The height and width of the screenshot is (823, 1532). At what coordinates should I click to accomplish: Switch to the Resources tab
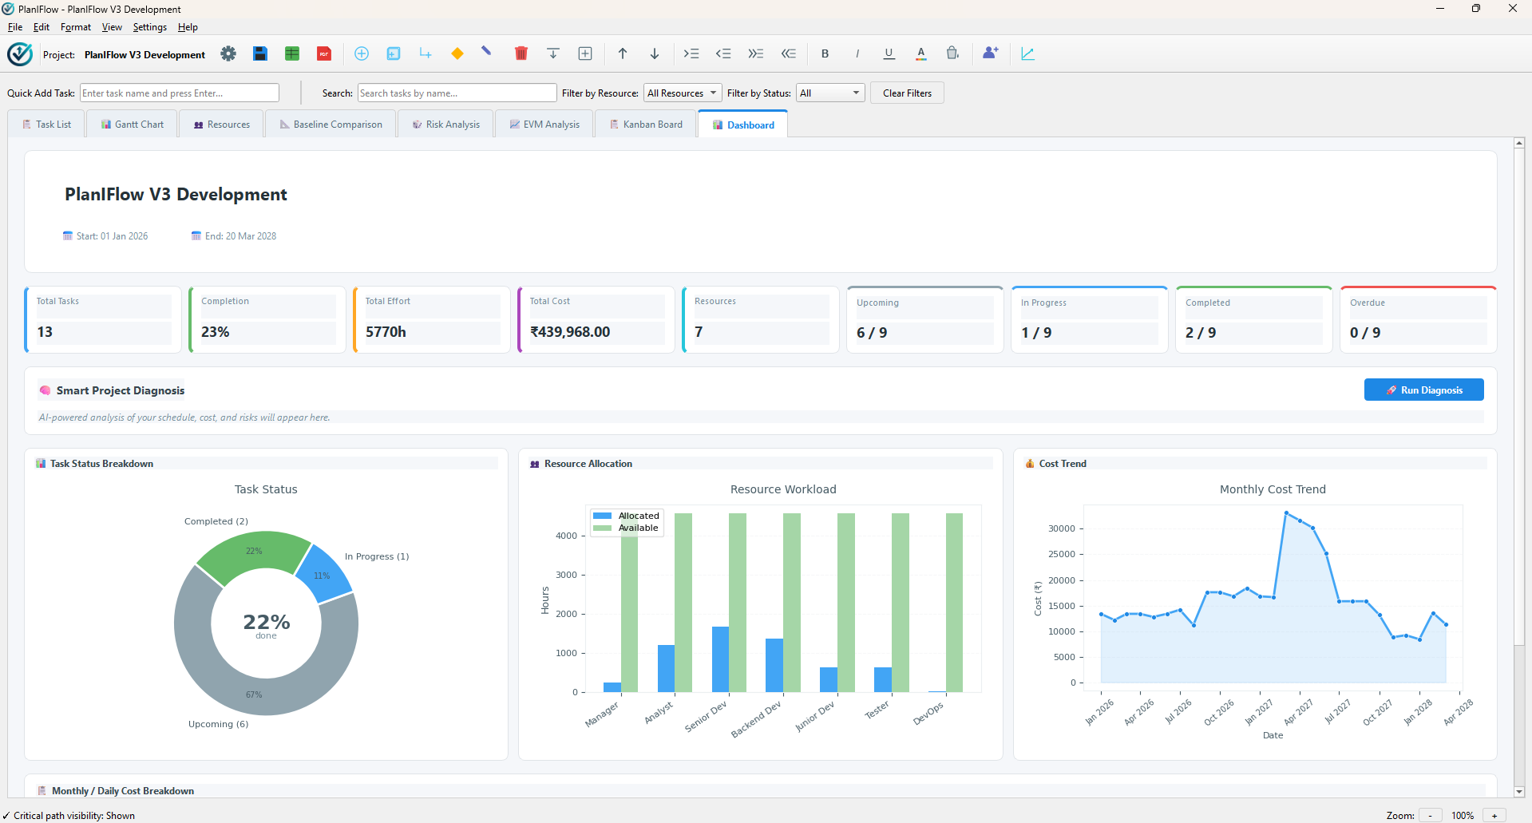221,125
